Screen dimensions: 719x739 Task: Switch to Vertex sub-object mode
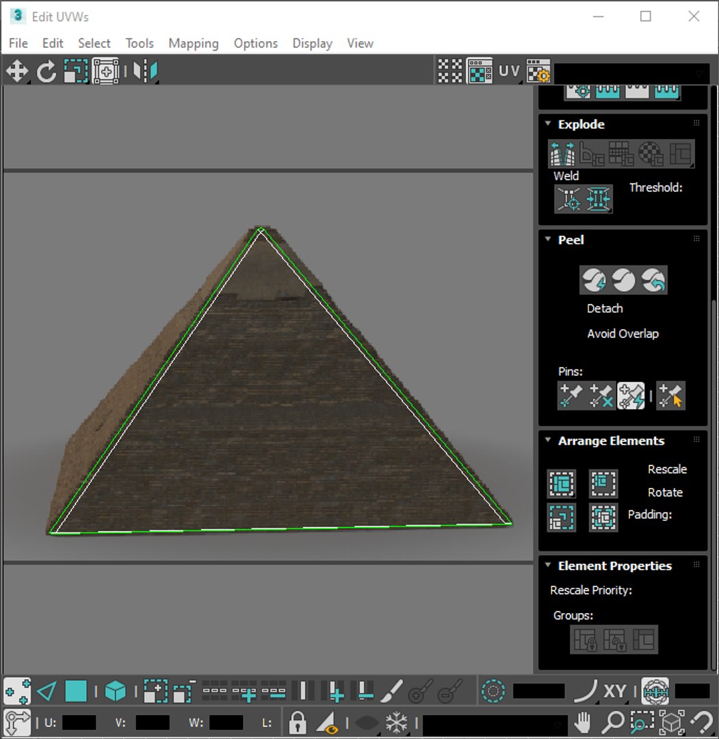coord(17,691)
